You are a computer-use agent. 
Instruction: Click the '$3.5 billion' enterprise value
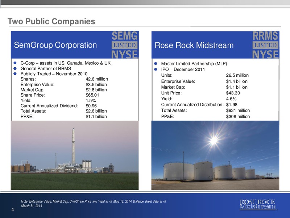[x=96, y=85]
